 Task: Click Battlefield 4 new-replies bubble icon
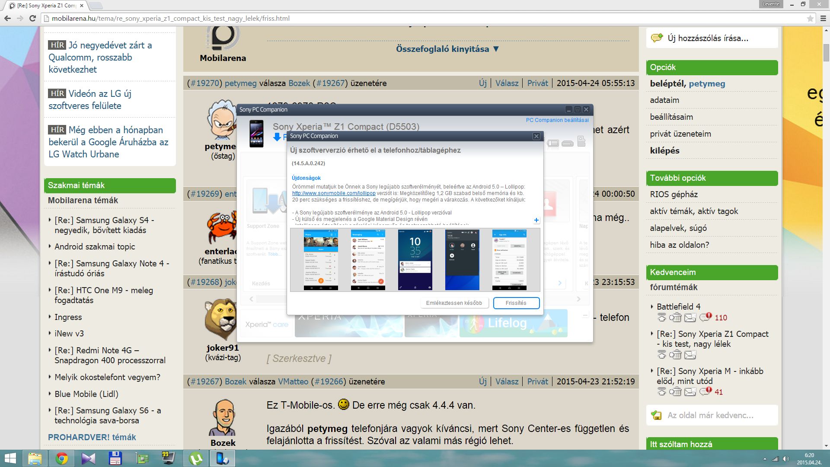coord(705,317)
